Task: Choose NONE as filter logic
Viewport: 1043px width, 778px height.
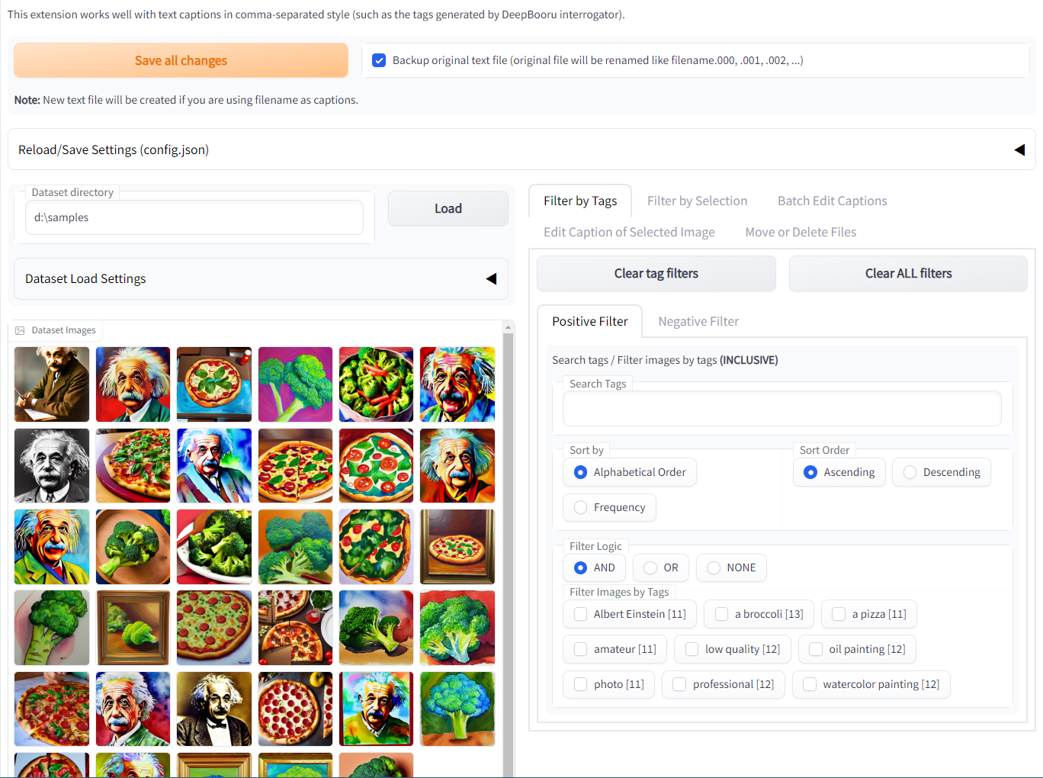Action: tap(713, 567)
